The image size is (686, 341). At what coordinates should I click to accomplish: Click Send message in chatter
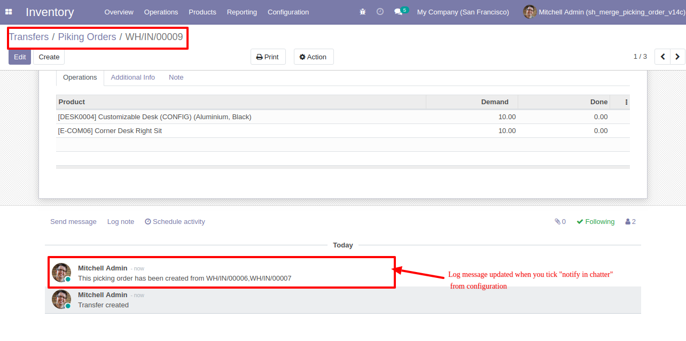[73, 222]
